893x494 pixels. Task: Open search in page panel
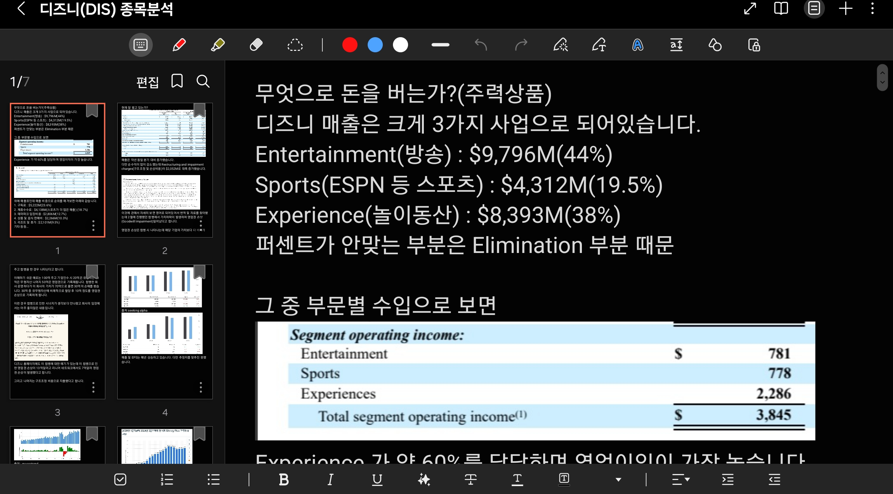[x=203, y=81]
